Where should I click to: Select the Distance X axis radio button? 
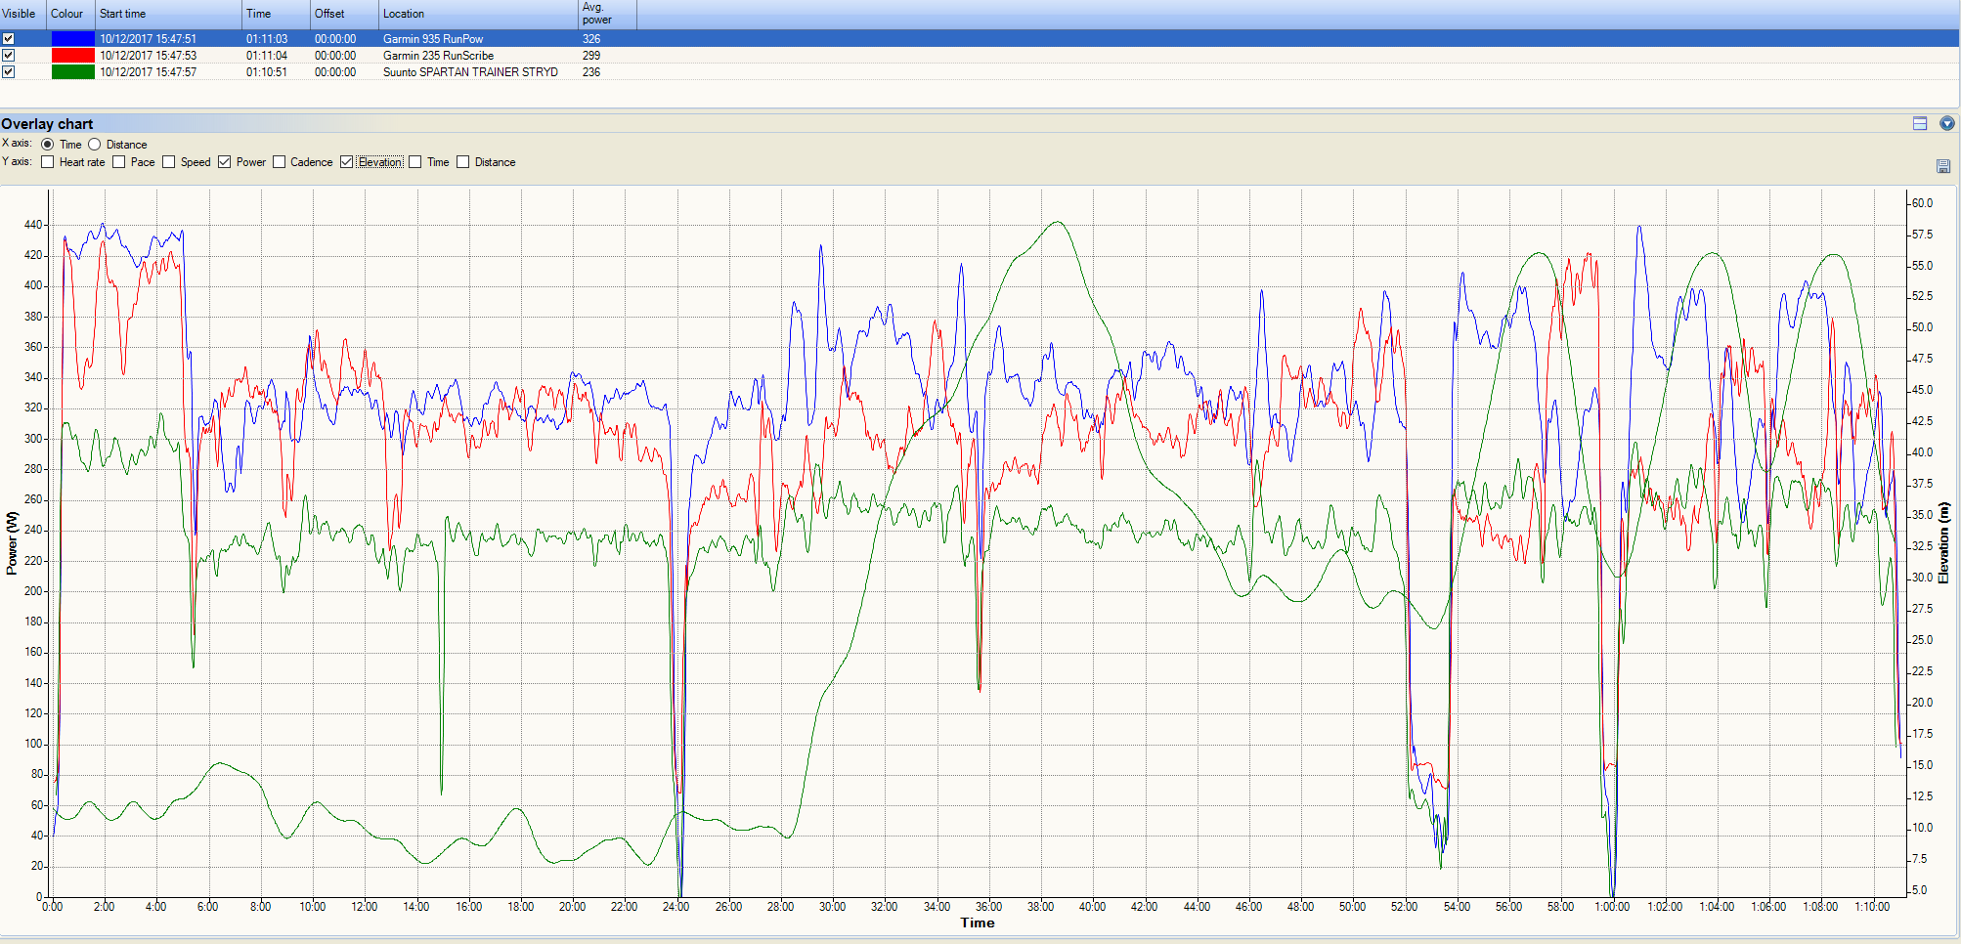click(95, 145)
